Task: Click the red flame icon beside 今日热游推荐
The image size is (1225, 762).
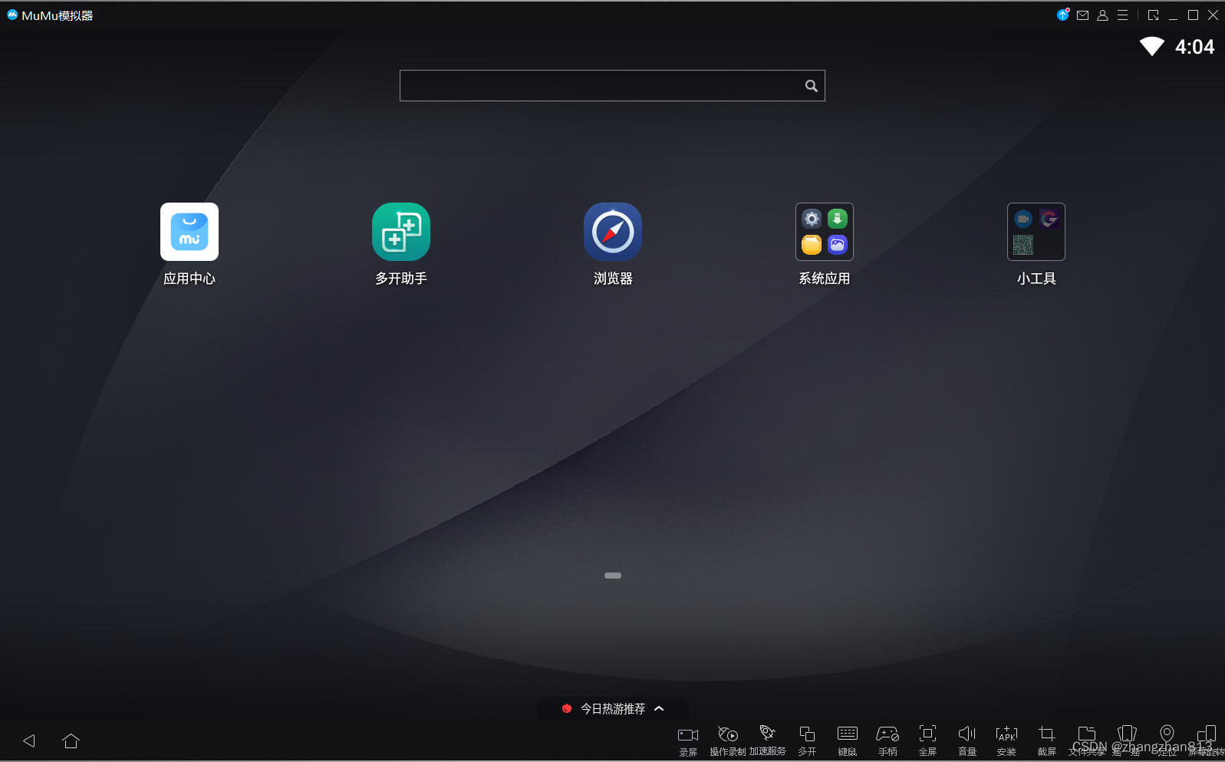Action: tap(567, 708)
